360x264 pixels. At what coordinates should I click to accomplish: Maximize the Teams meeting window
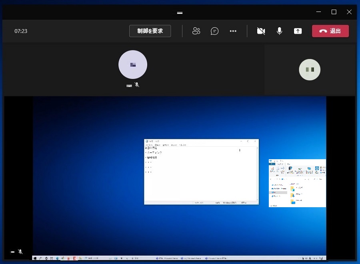click(x=334, y=12)
